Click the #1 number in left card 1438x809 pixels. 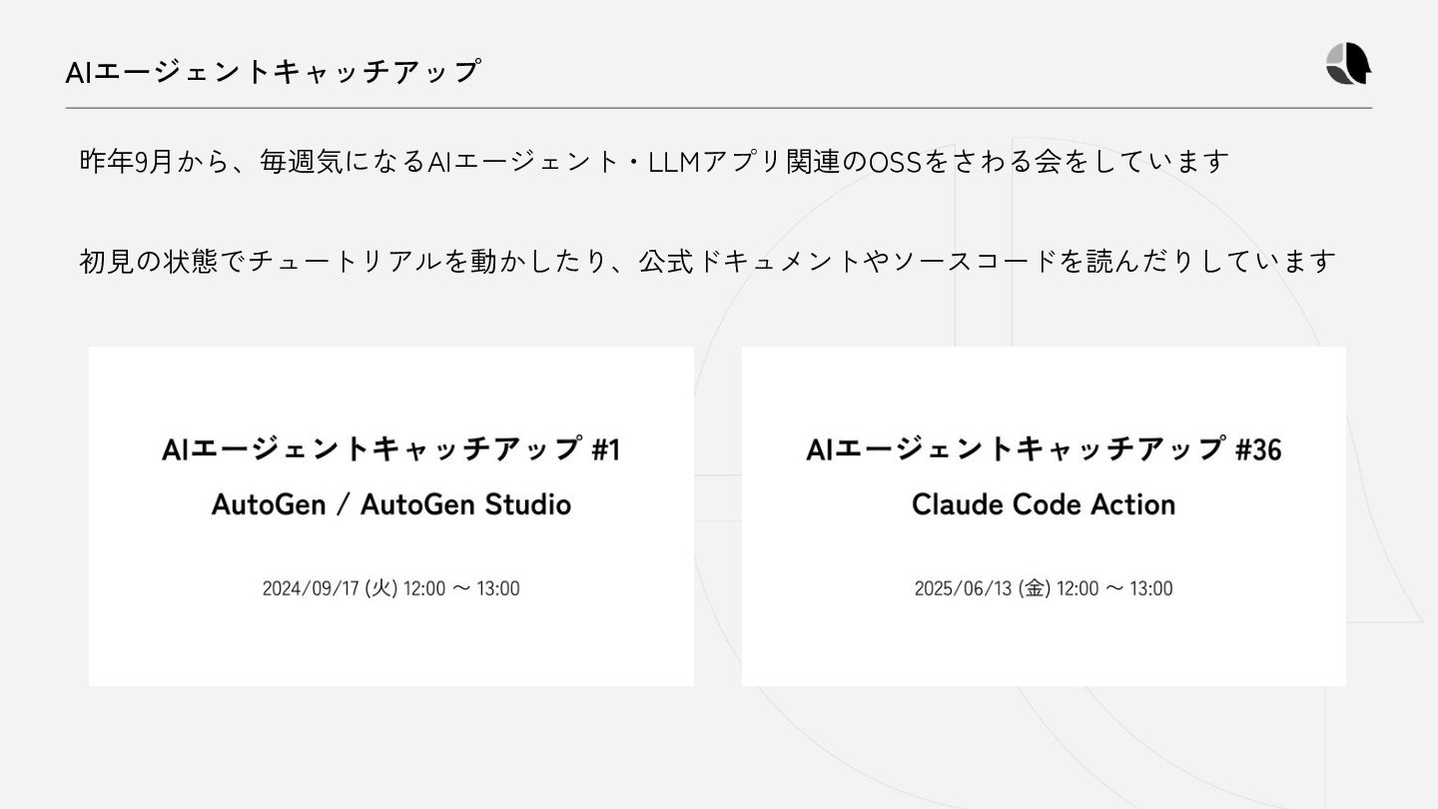coord(606,450)
